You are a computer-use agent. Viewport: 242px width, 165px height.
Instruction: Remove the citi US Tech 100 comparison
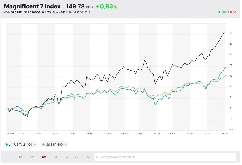(x=35, y=144)
